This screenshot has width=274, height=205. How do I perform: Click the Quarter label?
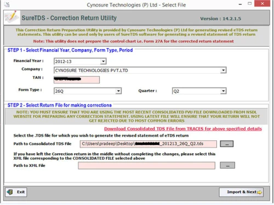click(x=147, y=91)
